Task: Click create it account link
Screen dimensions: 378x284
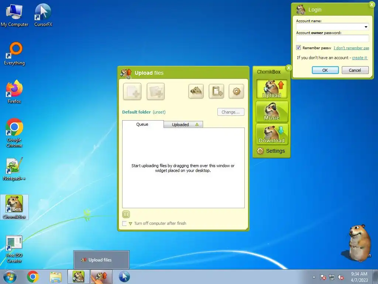Action: (x=360, y=58)
